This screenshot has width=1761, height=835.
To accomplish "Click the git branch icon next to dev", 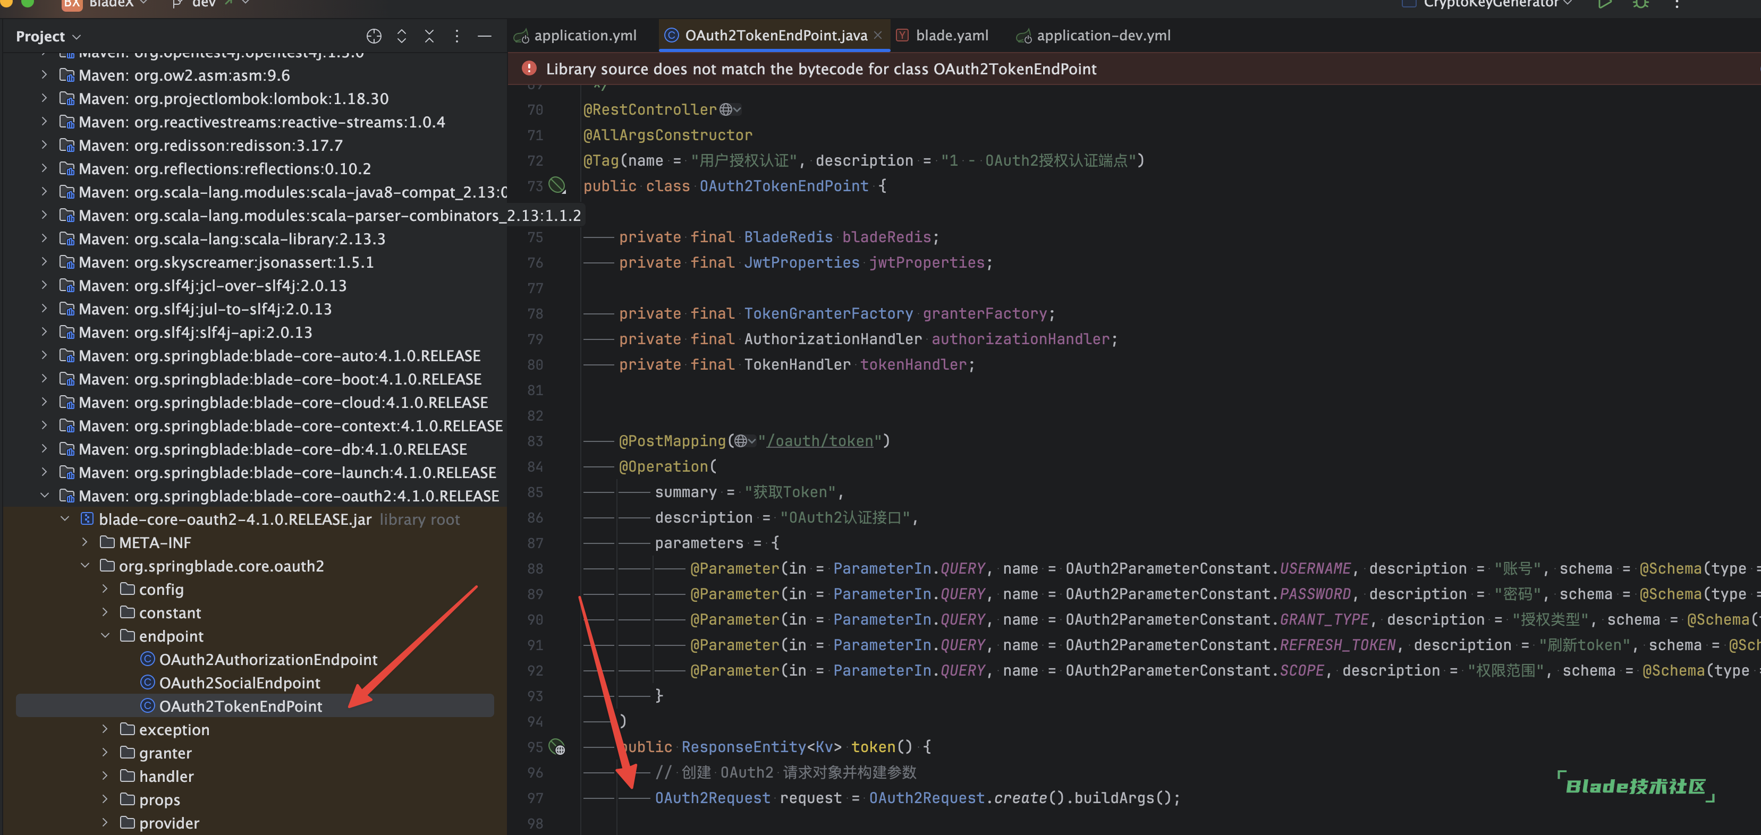I will point(177,4).
